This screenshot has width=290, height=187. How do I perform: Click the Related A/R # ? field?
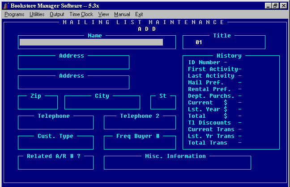pyautogui.click(x=55, y=163)
